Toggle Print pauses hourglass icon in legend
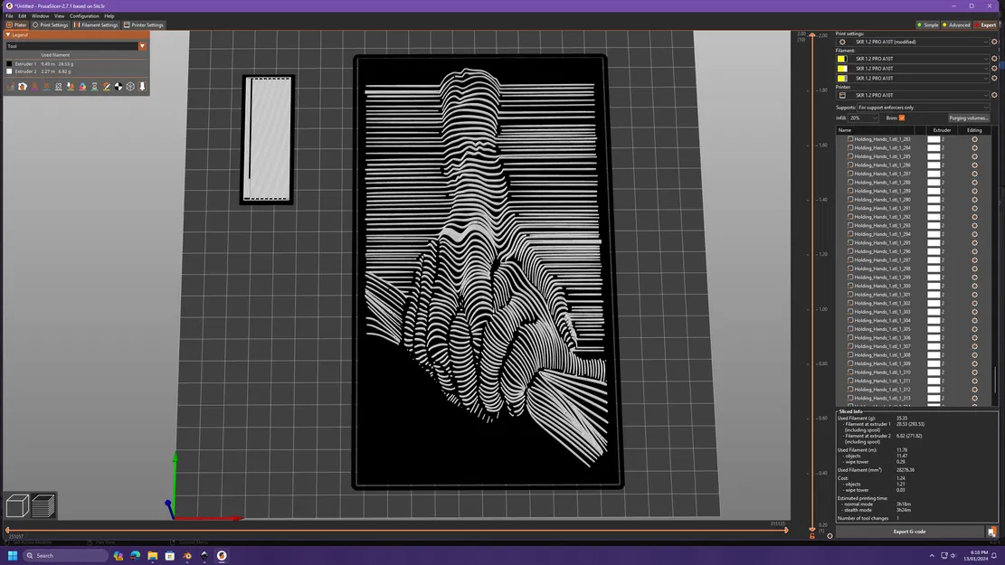This screenshot has height=565, width=1005. coord(94,87)
